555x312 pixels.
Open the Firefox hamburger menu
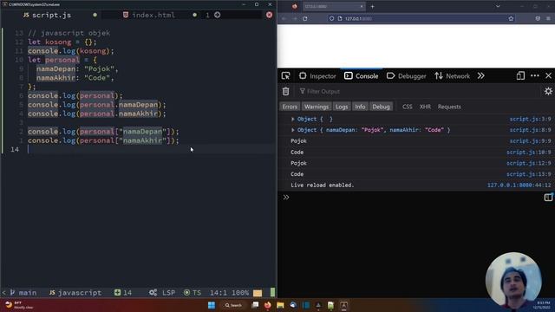click(x=548, y=18)
